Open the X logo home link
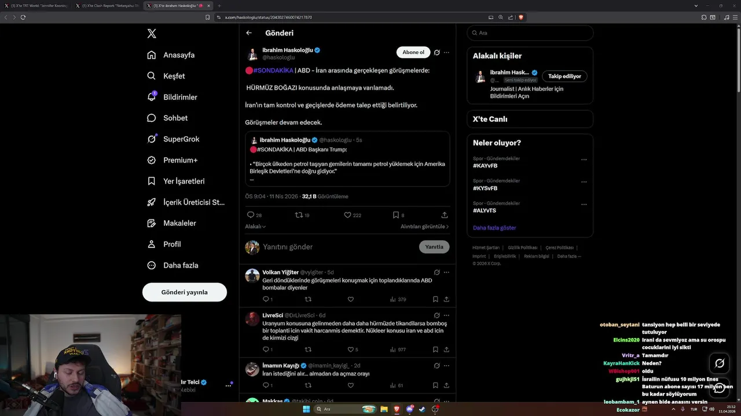 click(152, 34)
